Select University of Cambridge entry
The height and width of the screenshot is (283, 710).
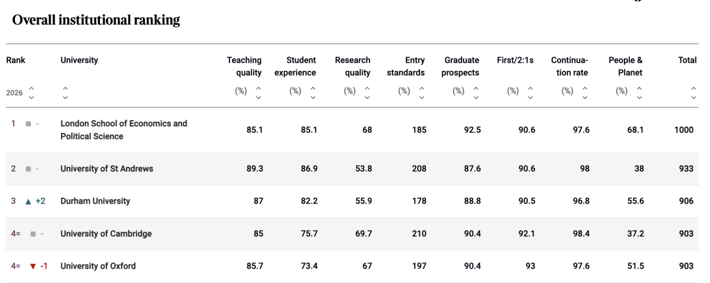(106, 234)
